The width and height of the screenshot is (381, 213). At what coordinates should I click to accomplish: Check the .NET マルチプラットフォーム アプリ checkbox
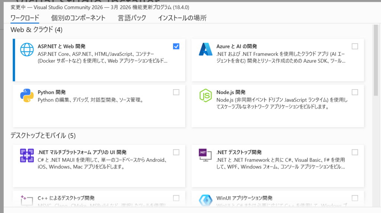(176, 152)
